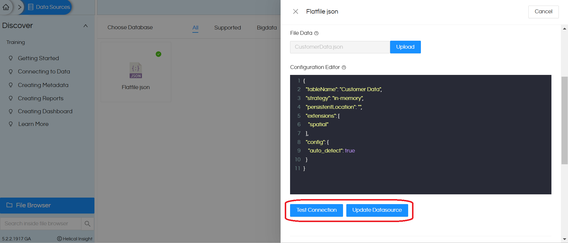Open the Data Sources breadcrumb

[49, 7]
